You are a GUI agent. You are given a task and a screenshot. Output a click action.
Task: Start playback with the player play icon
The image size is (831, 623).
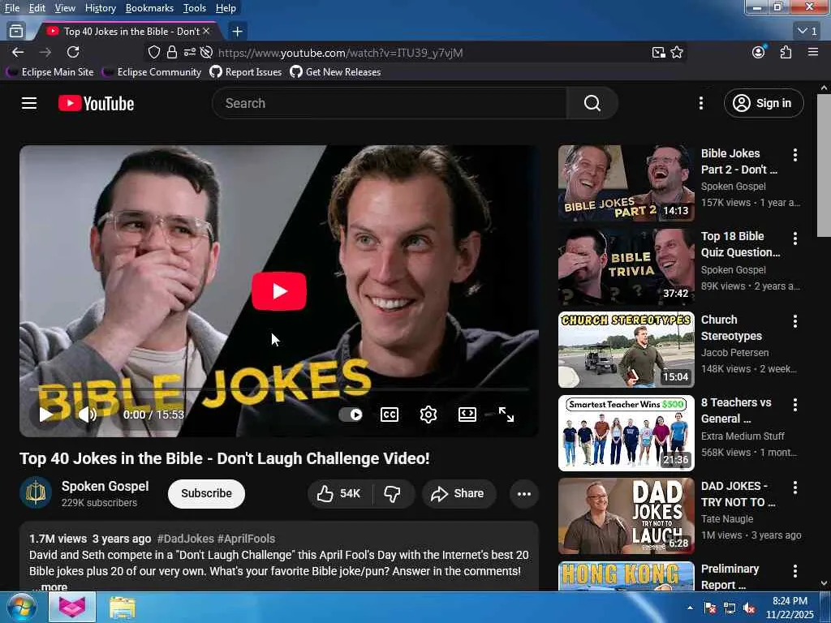point(45,415)
